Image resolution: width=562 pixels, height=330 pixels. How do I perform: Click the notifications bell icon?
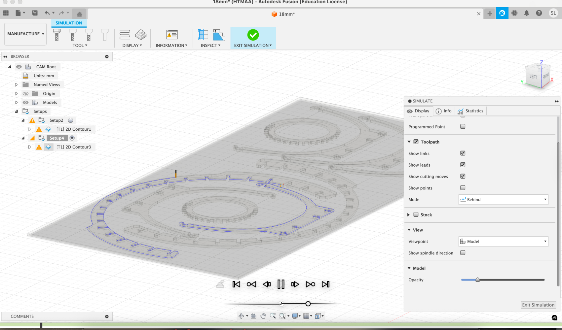coord(527,13)
